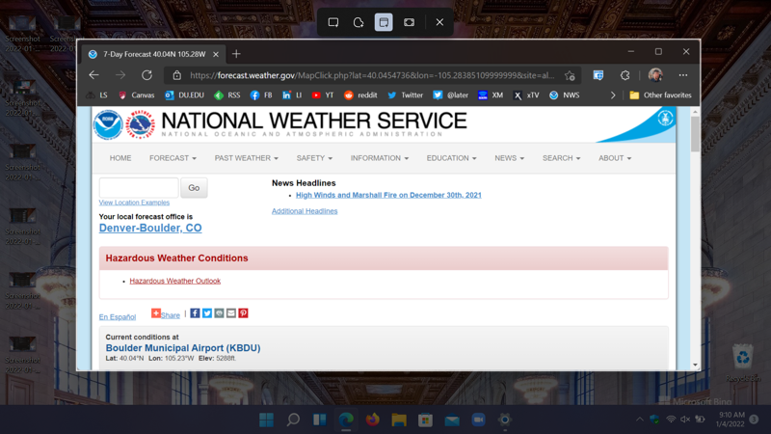Open the Twitter bookmark
Screen dimensions: 771x434
coord(405,95)
